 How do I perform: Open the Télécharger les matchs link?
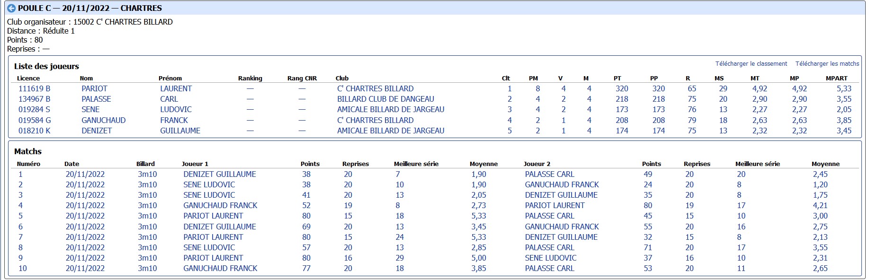[x=827, y=63]
